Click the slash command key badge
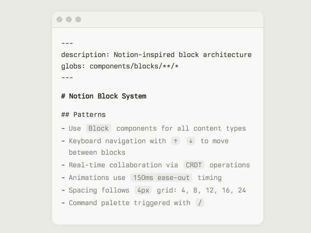This screenshot has width=311, height=233. click(x=200, y=203)
